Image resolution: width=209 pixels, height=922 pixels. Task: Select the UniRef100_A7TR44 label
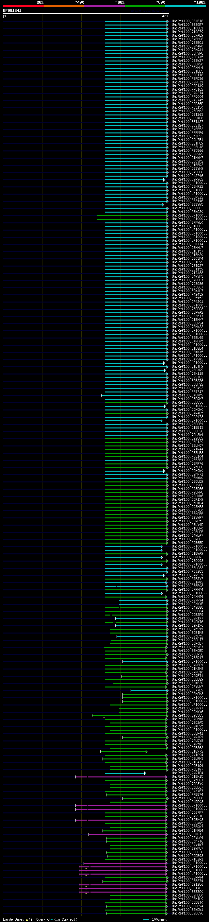click(187, 449)
